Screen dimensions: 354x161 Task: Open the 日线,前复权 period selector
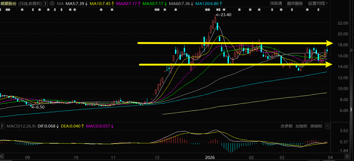(x=30, y=4)
